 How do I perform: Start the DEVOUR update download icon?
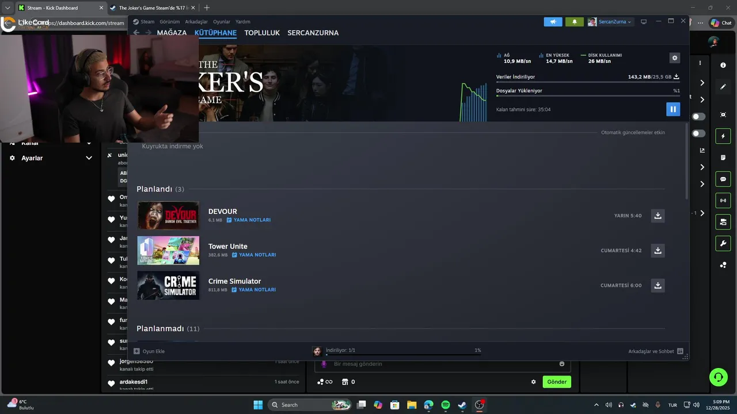tap(658, 216)
